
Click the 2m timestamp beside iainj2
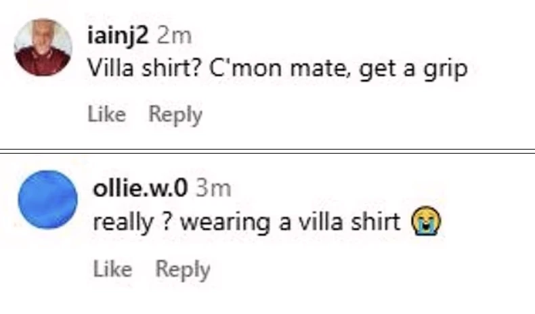click(176, 36)
